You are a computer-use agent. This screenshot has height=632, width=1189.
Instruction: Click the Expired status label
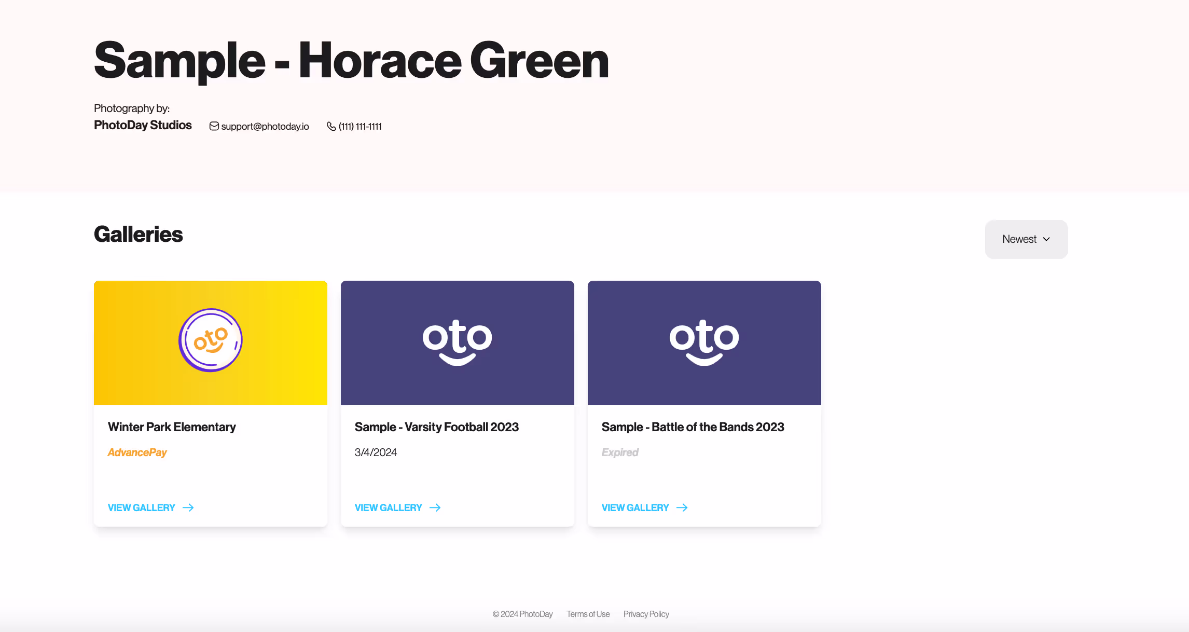point(620,452)
